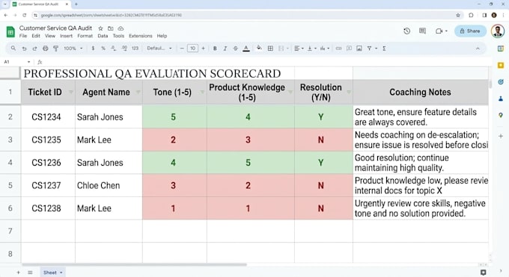Open the Agent Name column filter
This screenshot has width=509, height=277.
[138, 93]
